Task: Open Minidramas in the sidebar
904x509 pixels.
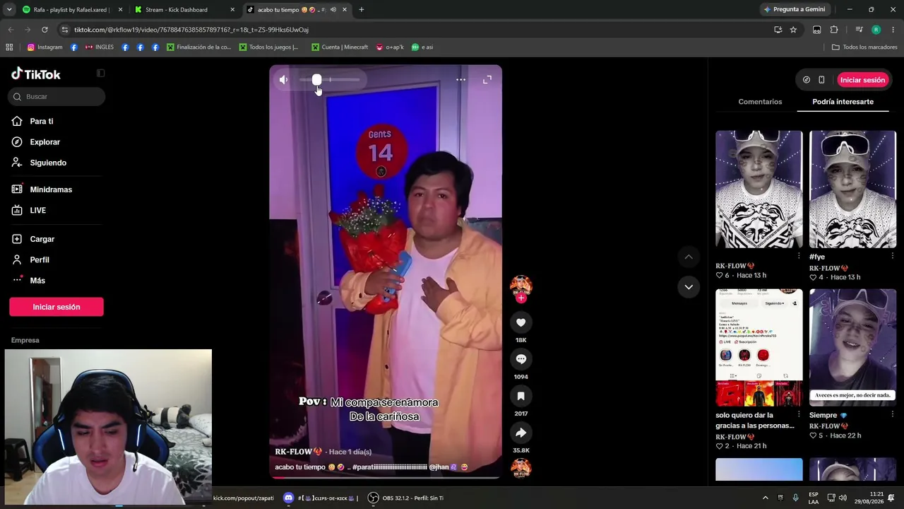Action: point(51,189)
